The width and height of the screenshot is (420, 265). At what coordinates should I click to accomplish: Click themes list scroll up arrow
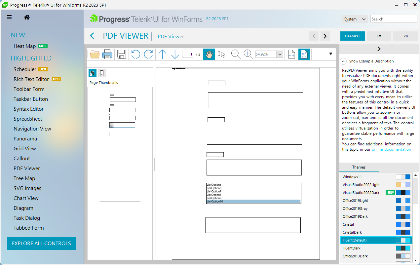pyautogui.click(x=416, y=175)
